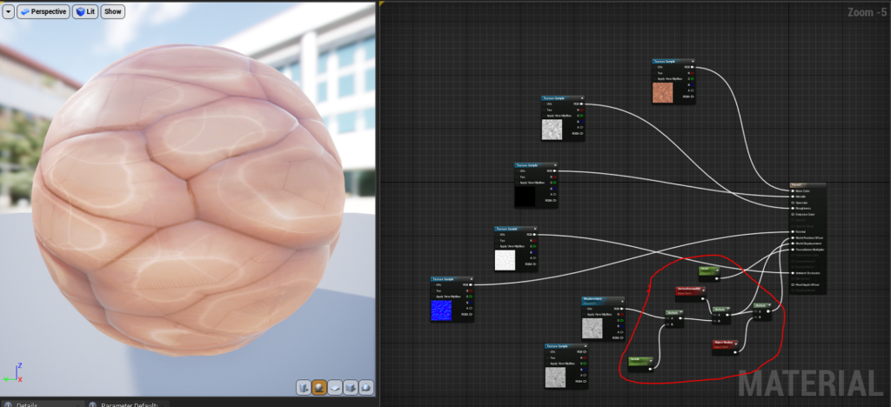Click RGB output pin of white Texture Sample
The width and height of the screenshot is (891, 407).
coord(534,234)
